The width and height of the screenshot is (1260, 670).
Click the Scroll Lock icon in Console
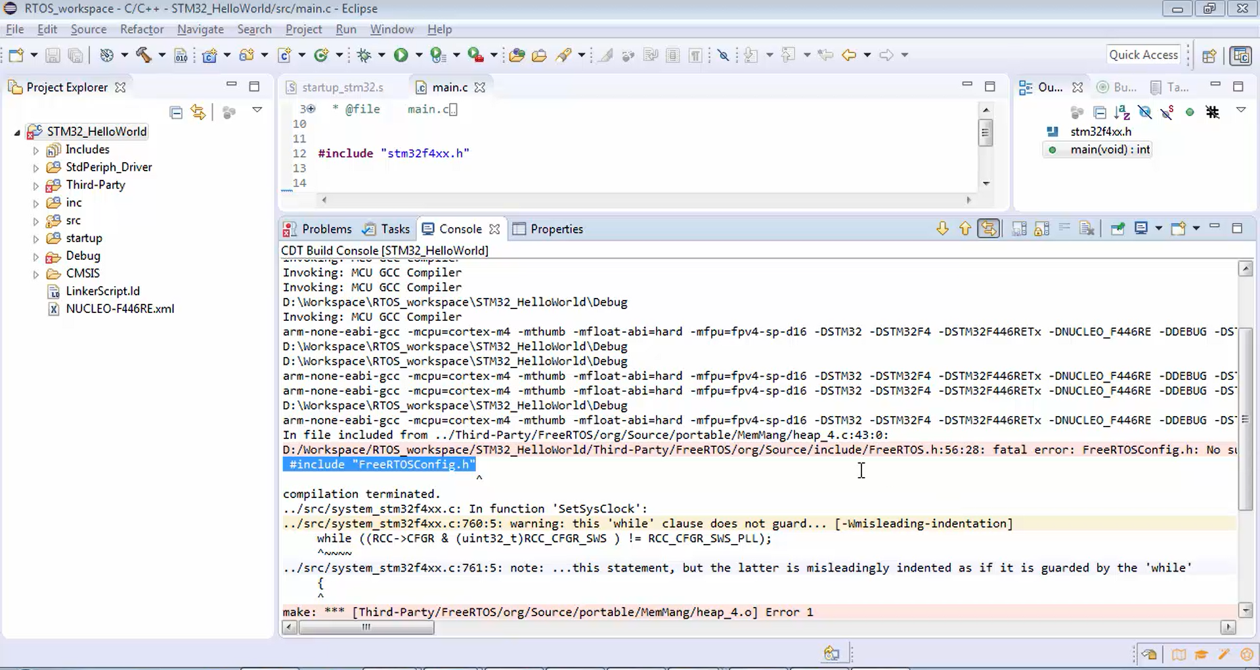(1041, 228)
